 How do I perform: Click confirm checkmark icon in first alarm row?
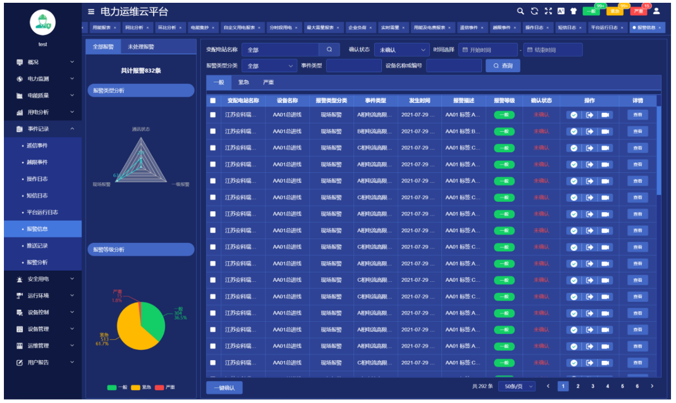point(574,115)
